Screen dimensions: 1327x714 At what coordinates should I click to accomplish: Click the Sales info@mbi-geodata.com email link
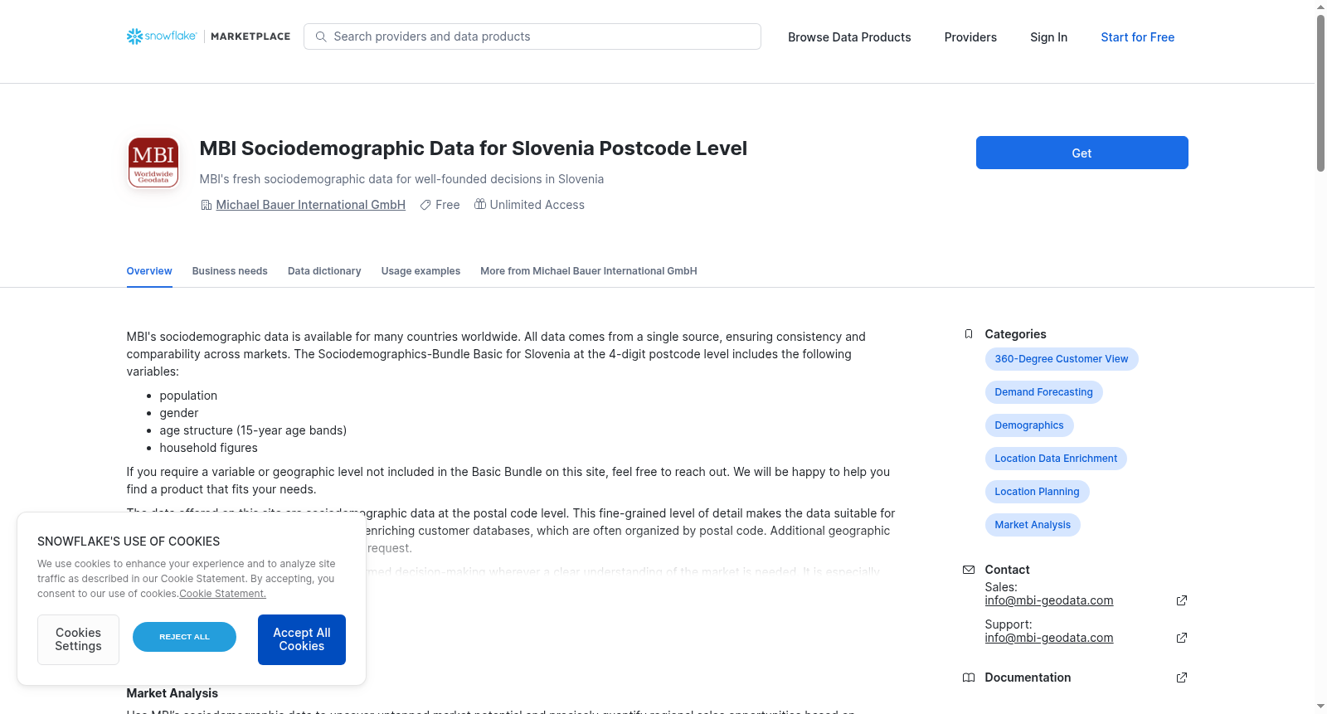[x=1049, y=600]
